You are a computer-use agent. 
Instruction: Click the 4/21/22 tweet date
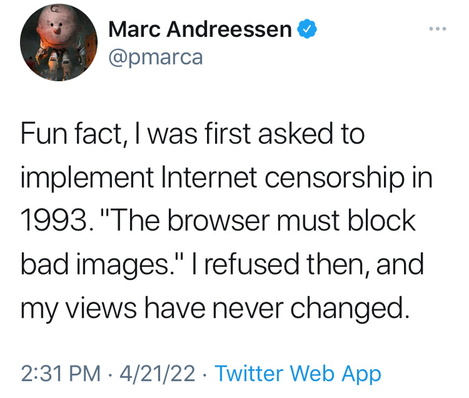click(x=158, y=373)
